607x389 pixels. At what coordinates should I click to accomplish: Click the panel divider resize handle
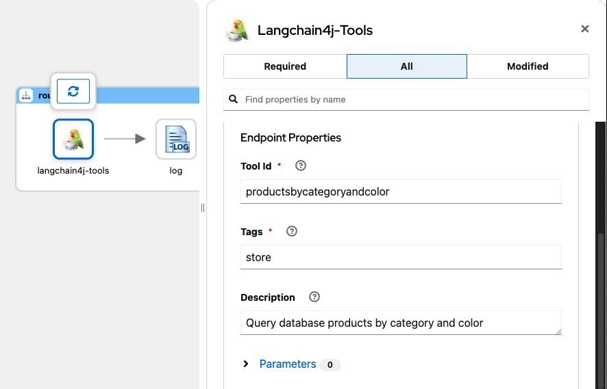pyautogui.click(x=203, y=208)
